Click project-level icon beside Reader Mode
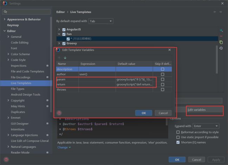Screen dimensions: 228x165 tap(47, 152)
